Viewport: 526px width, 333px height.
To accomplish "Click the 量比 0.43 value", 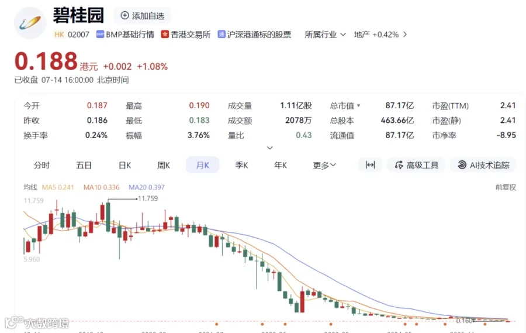I will 303,135.
